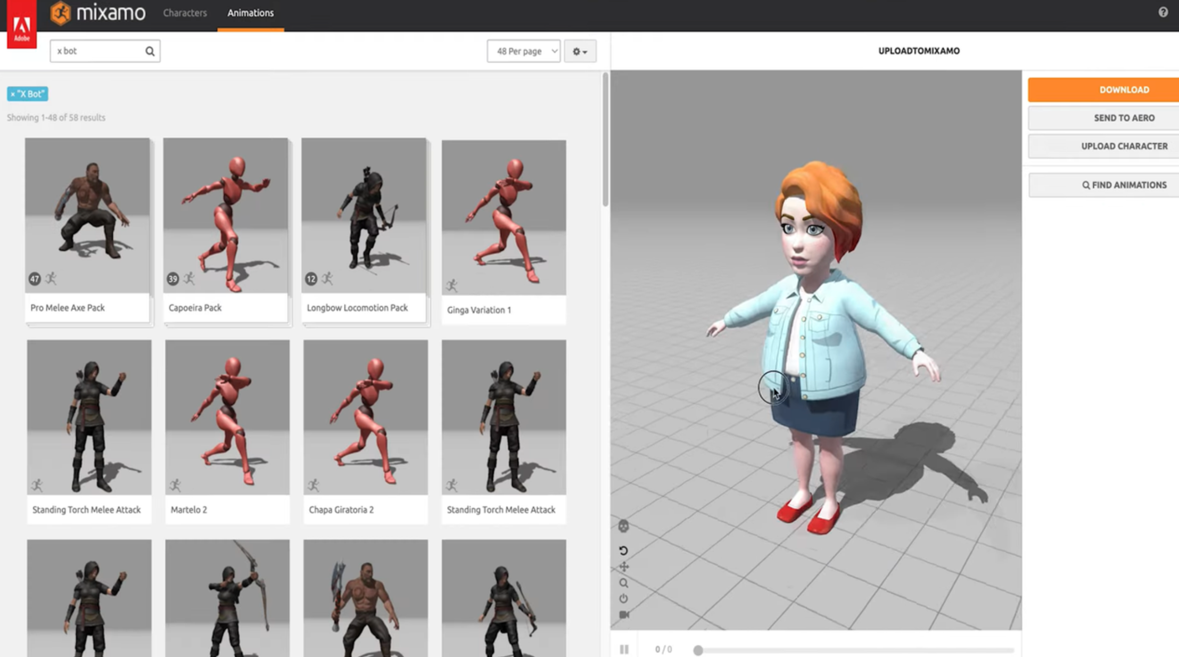Viewport: 1179px width, 657px height.
Task: Switch to the Animations tab
Action: click(250, 12)
